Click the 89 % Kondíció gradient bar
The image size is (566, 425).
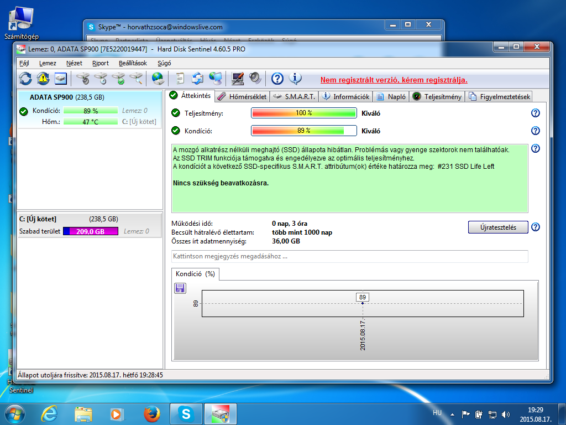coord(304,131)
